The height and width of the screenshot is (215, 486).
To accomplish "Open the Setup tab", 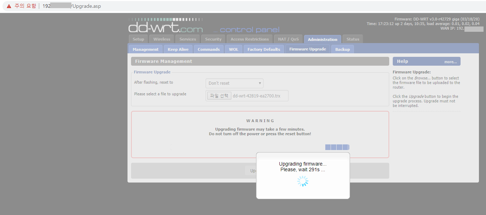I will [138, 39].
